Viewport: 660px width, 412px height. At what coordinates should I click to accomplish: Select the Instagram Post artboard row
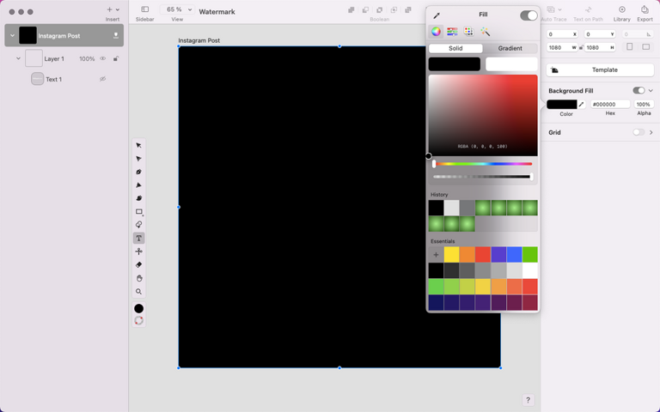tap(64, 36)
